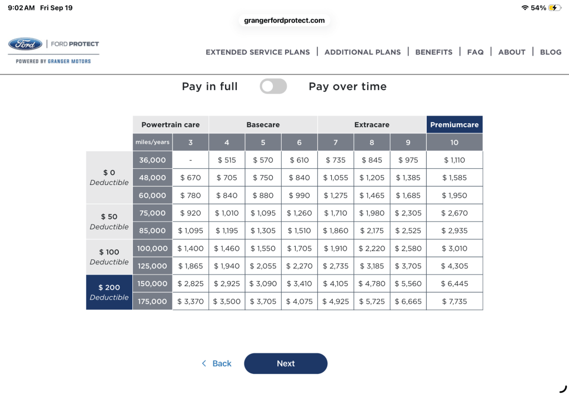Screen dimensions: 569x395
Task: Open the Extended Service Plans menu
Action: click(x=258, y=52)
